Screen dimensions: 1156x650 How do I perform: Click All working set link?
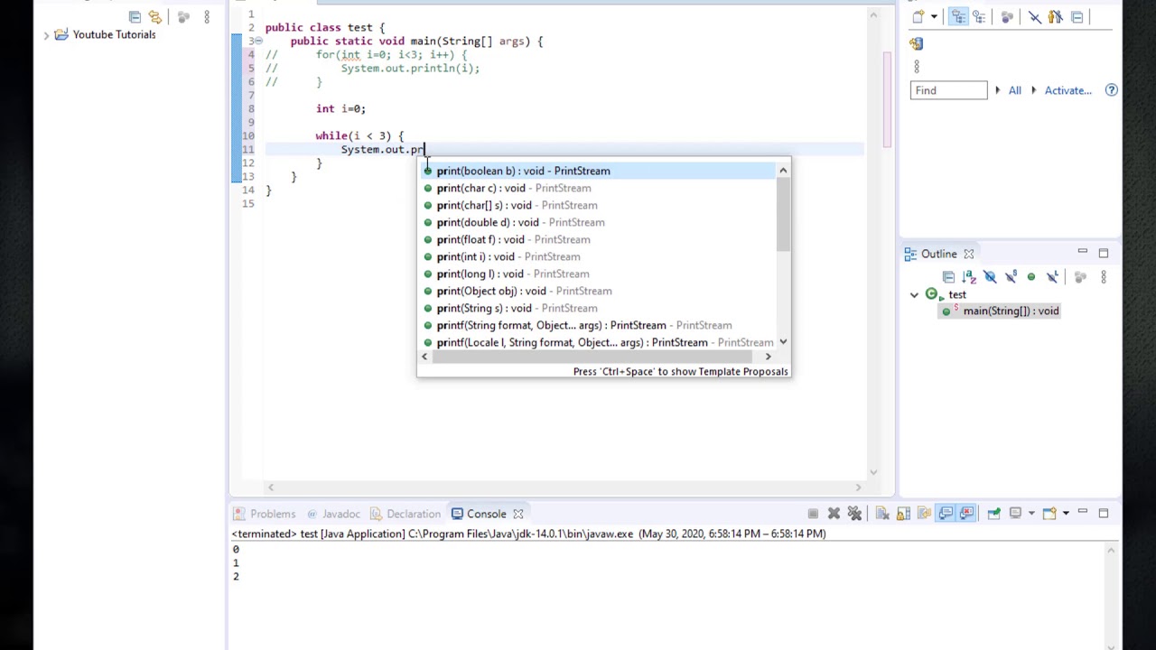tap(1015, 90)
